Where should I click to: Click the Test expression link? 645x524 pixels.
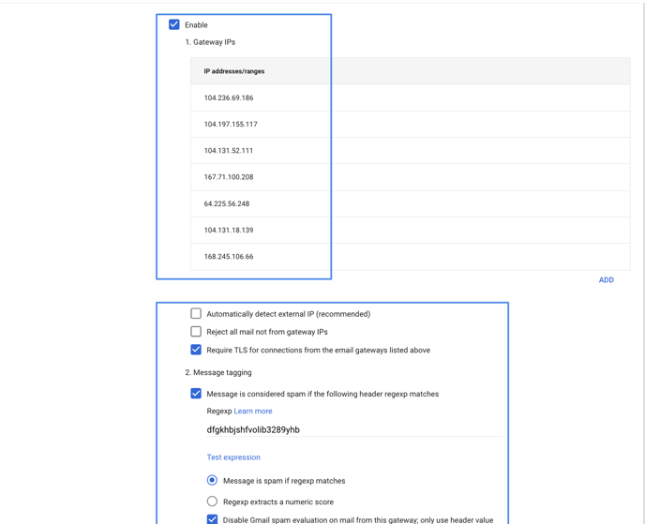click(233, 457)
